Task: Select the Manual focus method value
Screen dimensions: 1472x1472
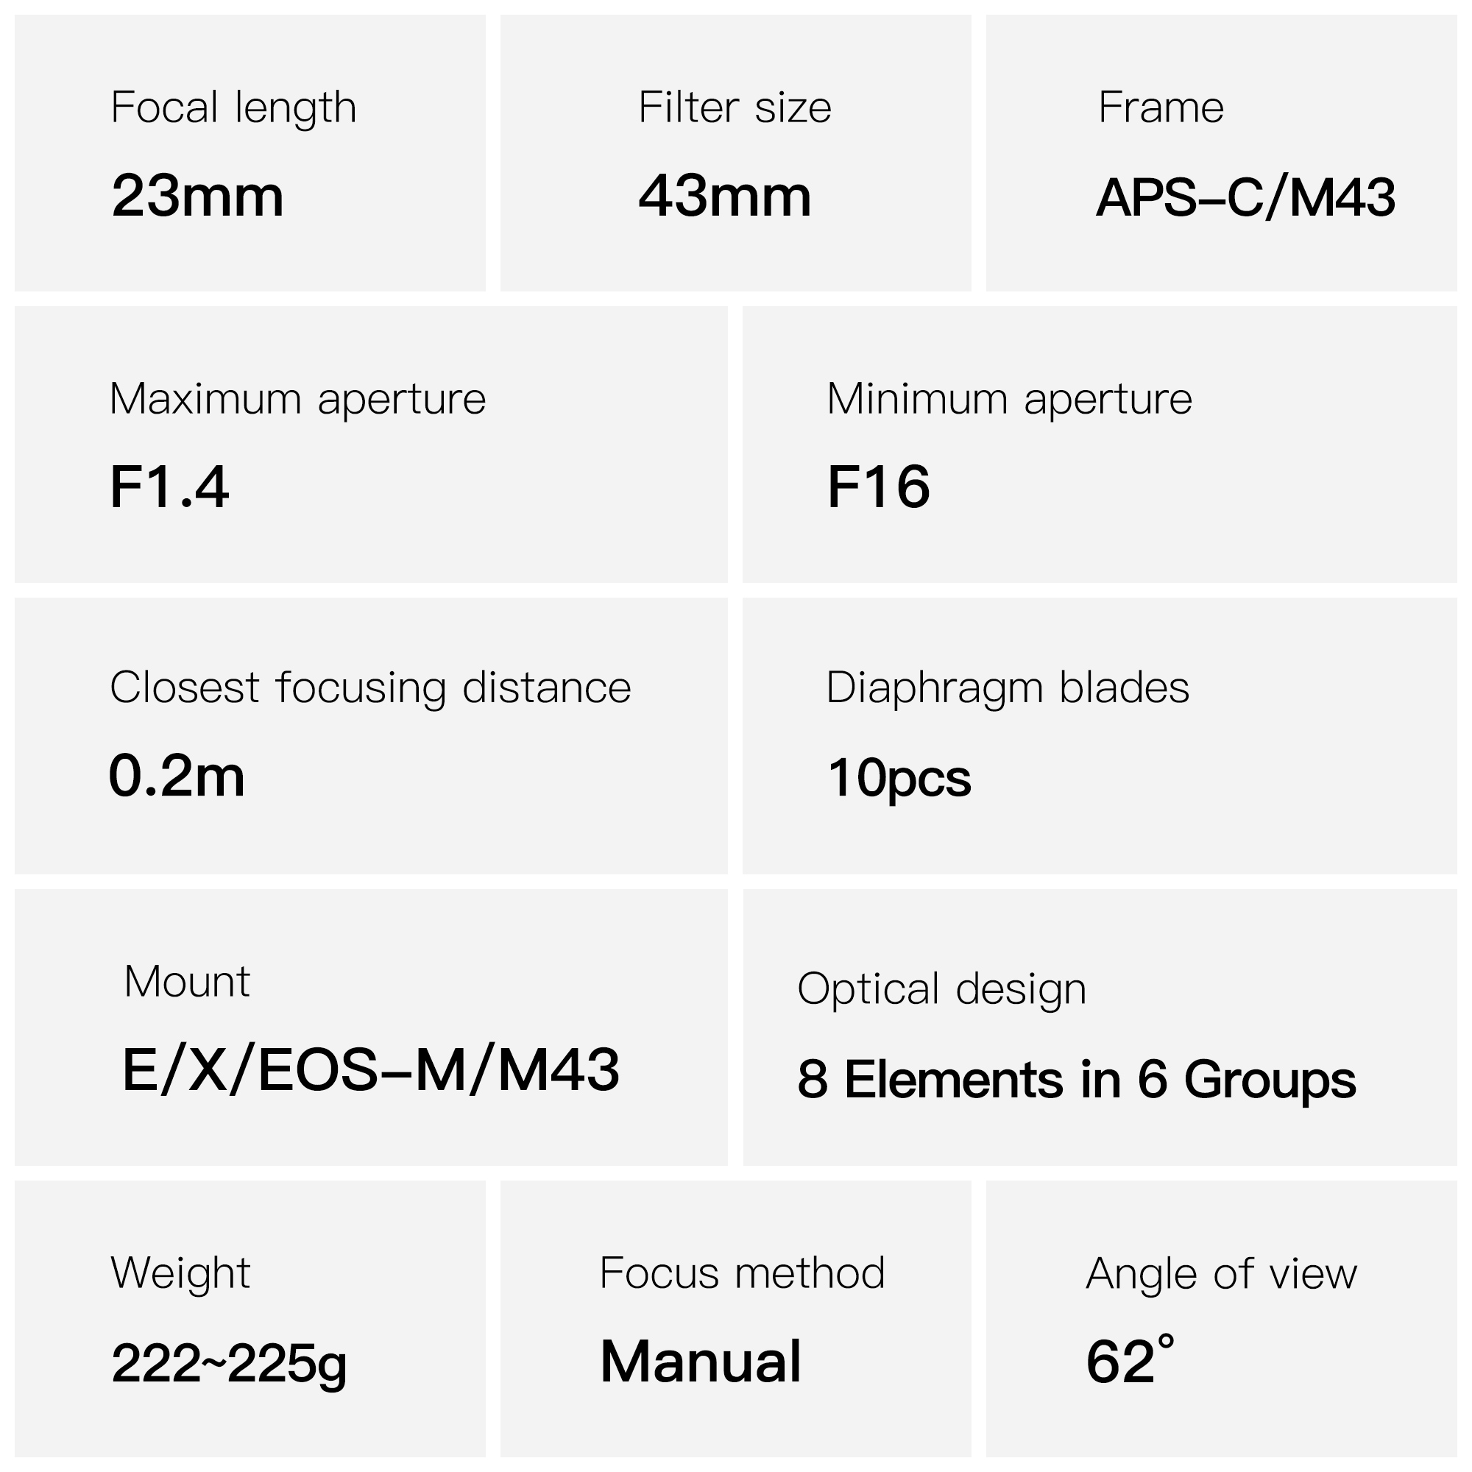Action: pos(700,1362)
